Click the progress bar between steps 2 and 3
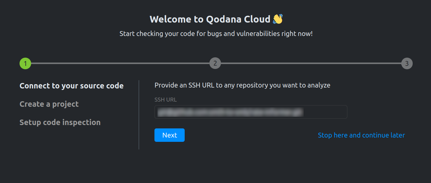This screenshot has width=431, height=183. pos(311,63)
